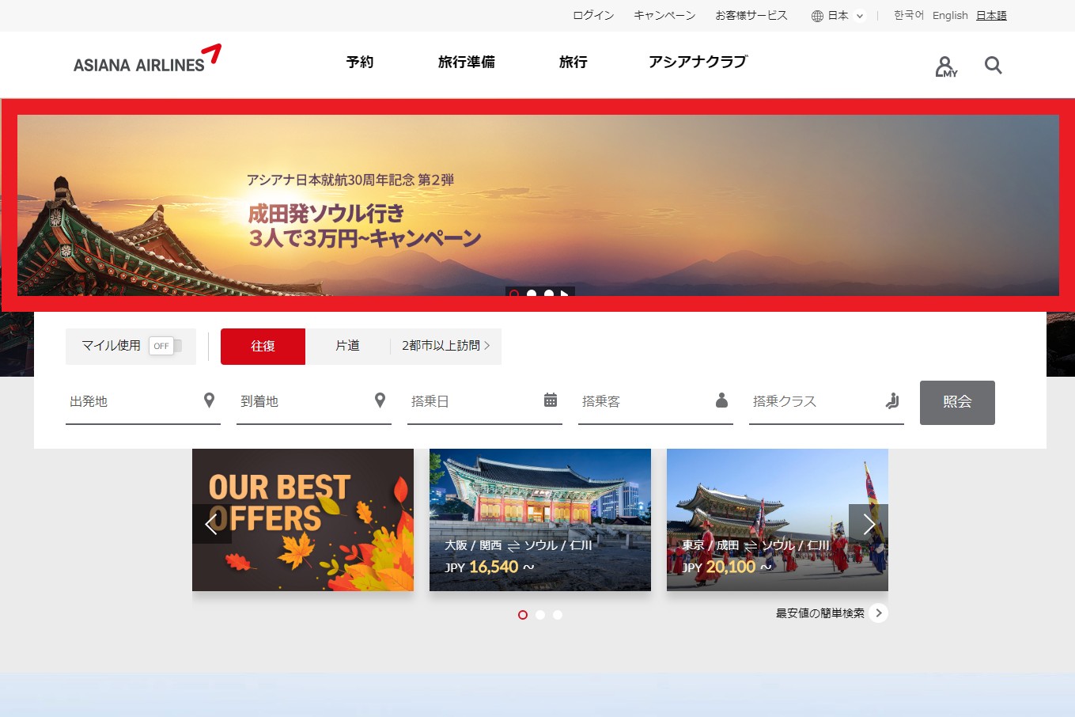This screenshot has width=1075, height=717.
Task: Open the お客様サービス link
Action: [751, 16]
